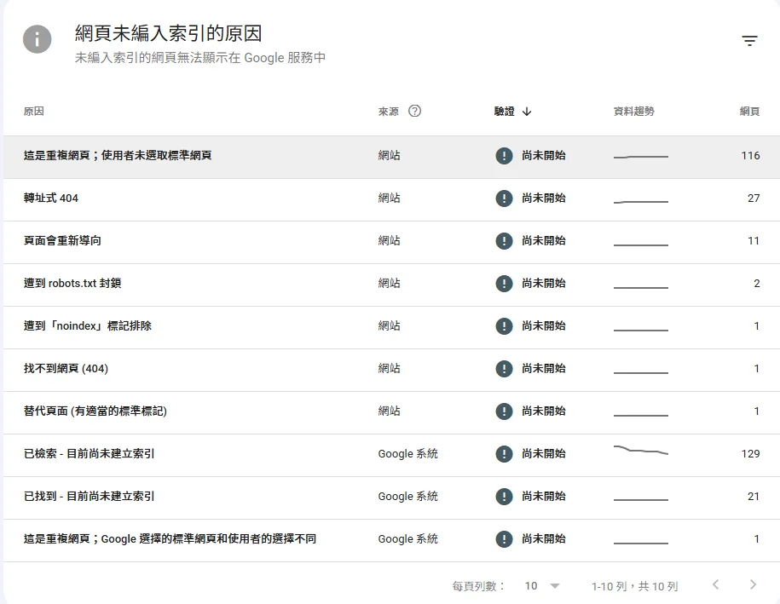Click the status icon in noindex 標記排除 row
Image resolution: width=780 pixels, height=604 pixels.
click(x=504, y=326)
